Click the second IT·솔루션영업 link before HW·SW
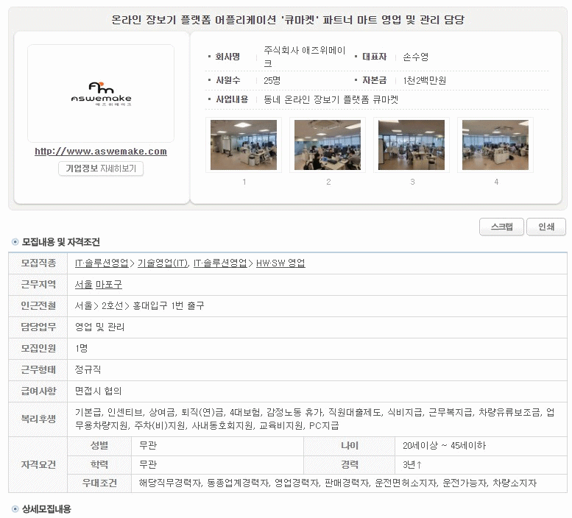 220,263
